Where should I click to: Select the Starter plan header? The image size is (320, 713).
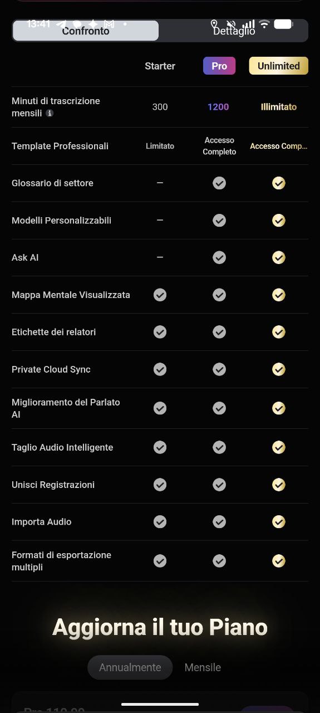(x=160, y=66)
